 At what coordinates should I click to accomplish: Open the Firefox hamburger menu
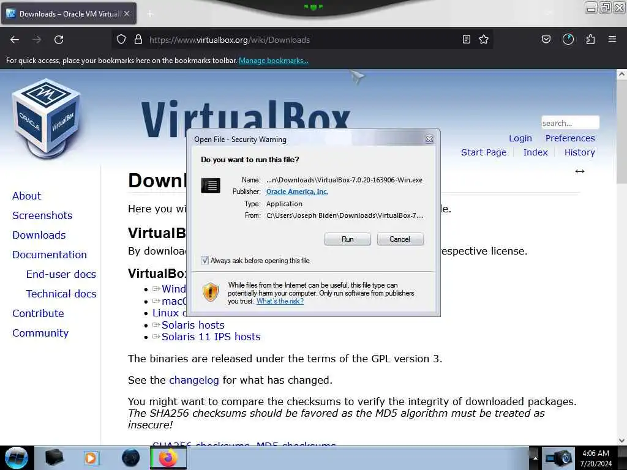pyautogui.click(x=612, y=39)
